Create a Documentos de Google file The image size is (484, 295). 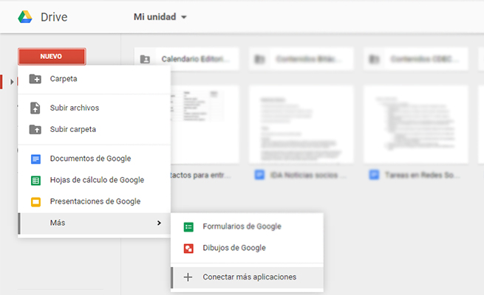point(94,159)
